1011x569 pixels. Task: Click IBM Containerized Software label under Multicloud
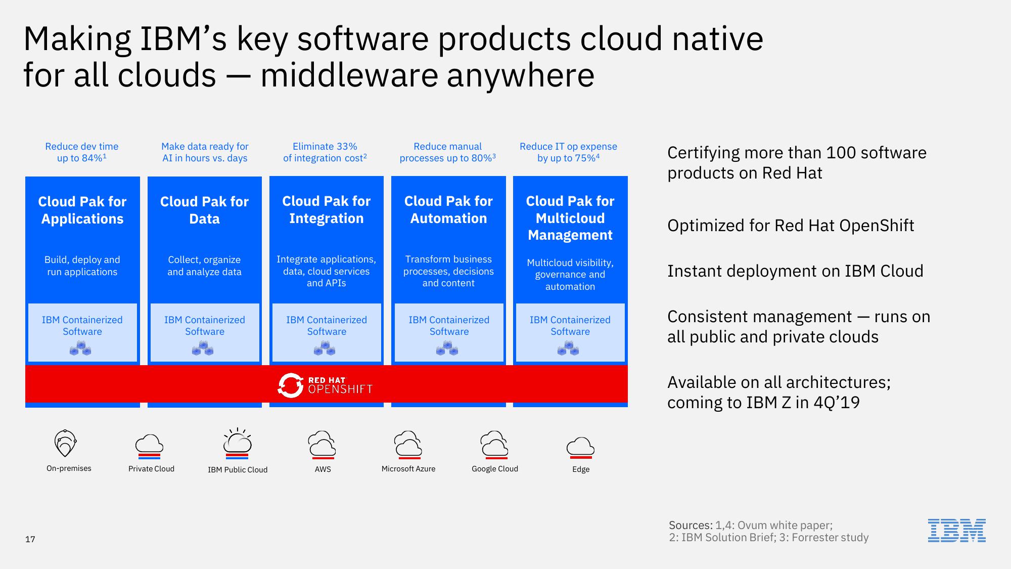[570, 326]
